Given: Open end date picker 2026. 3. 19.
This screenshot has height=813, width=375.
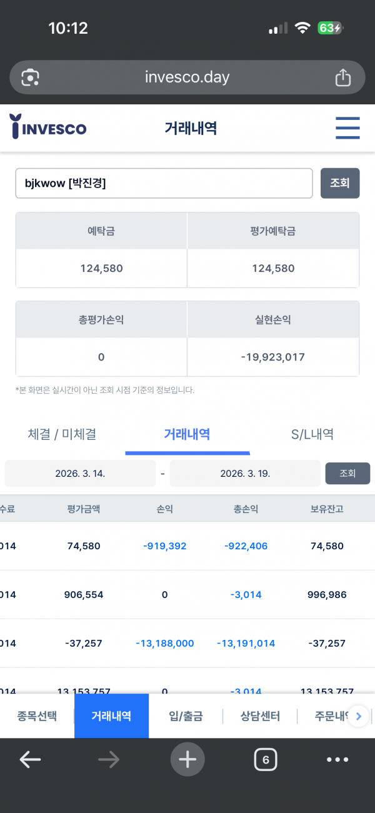Looking at the screenshot, I should (245, 473).
